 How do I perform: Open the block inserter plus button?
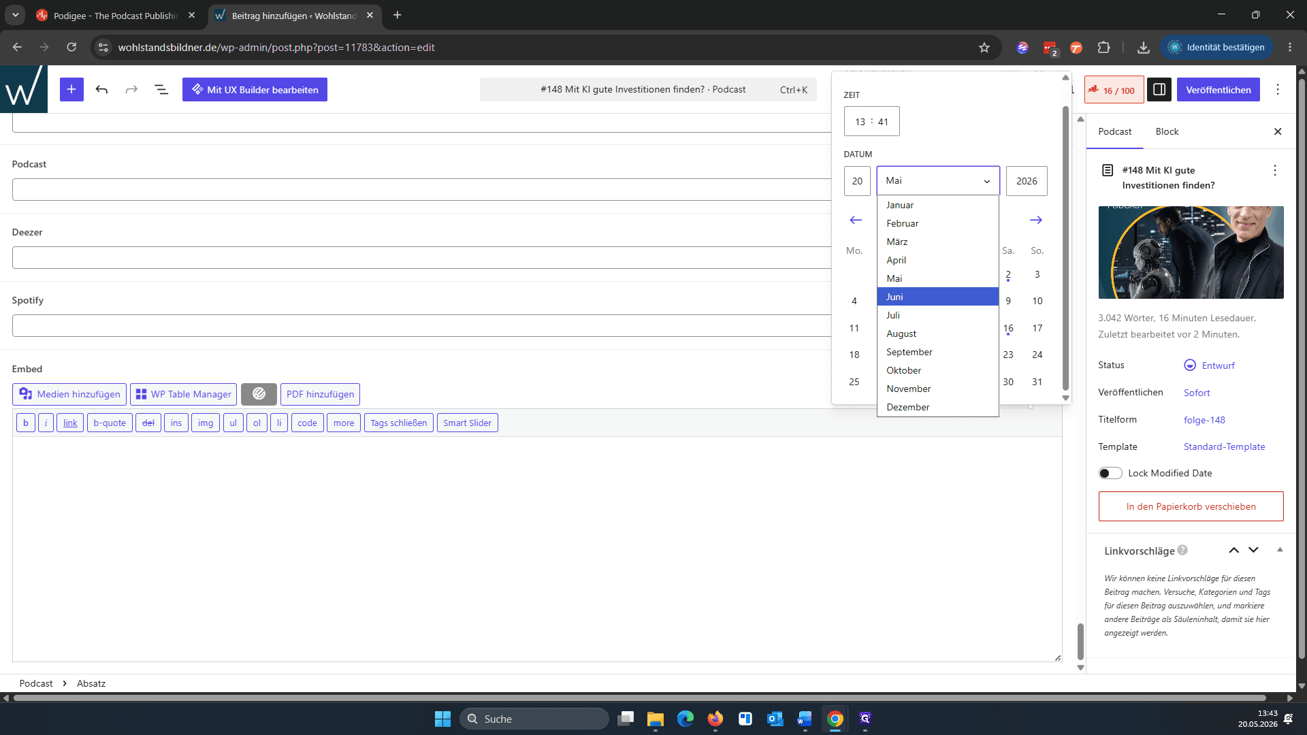point(71,89)
